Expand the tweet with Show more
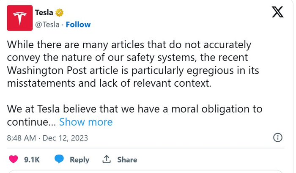The width and height of the screenshot is (296, 173). click(x=86, y=122)
